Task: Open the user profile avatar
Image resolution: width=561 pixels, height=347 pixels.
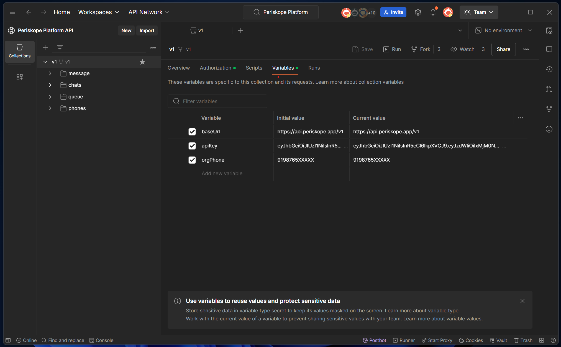Action: [448, 12]
